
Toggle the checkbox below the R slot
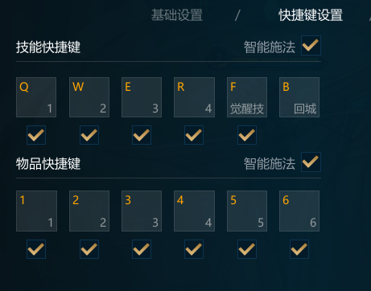click(x=194, y=135)
